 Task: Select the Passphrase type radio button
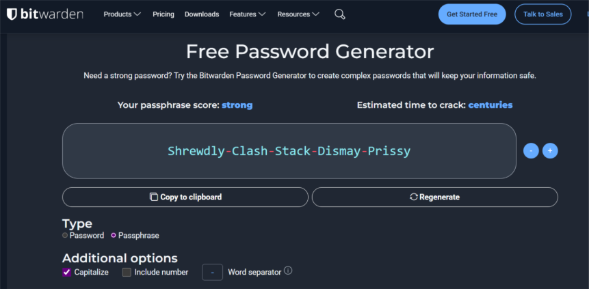[114, 235]
